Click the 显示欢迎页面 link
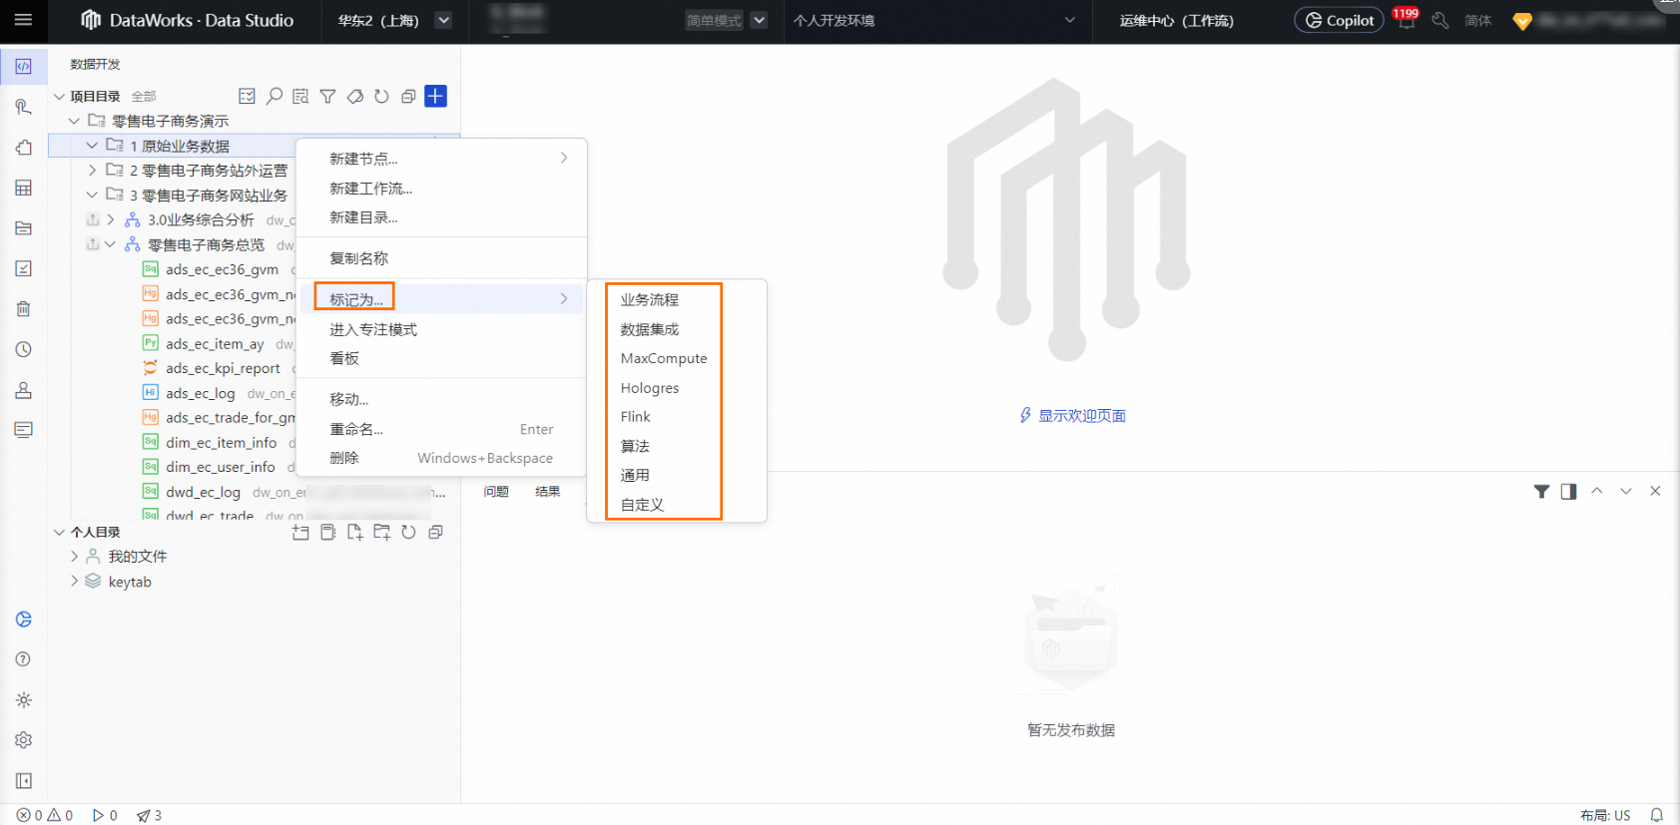1680x825 pixels. [x=1082, y=416]
